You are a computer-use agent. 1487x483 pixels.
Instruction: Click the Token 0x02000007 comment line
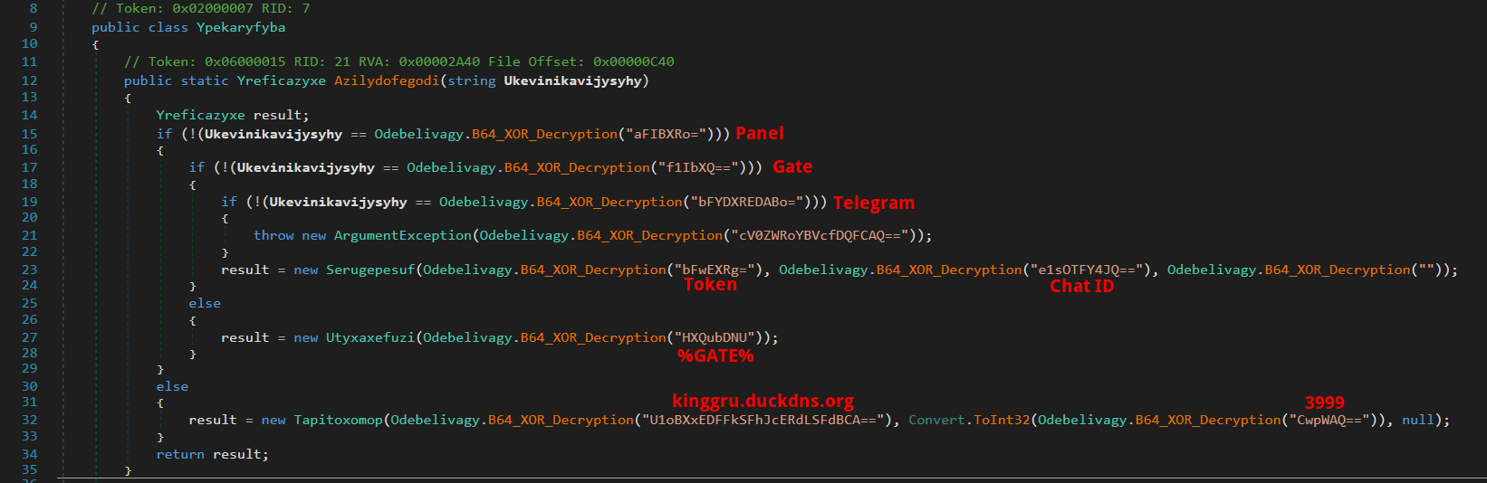(200, 8)
